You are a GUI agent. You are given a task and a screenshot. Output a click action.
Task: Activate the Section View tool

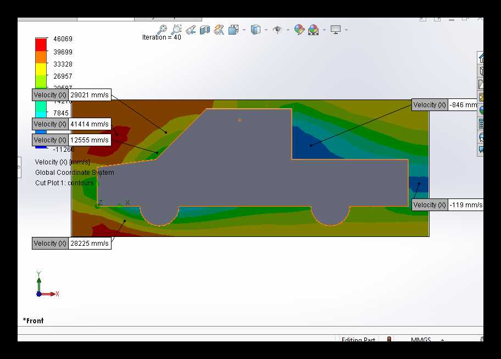point(205,30)
